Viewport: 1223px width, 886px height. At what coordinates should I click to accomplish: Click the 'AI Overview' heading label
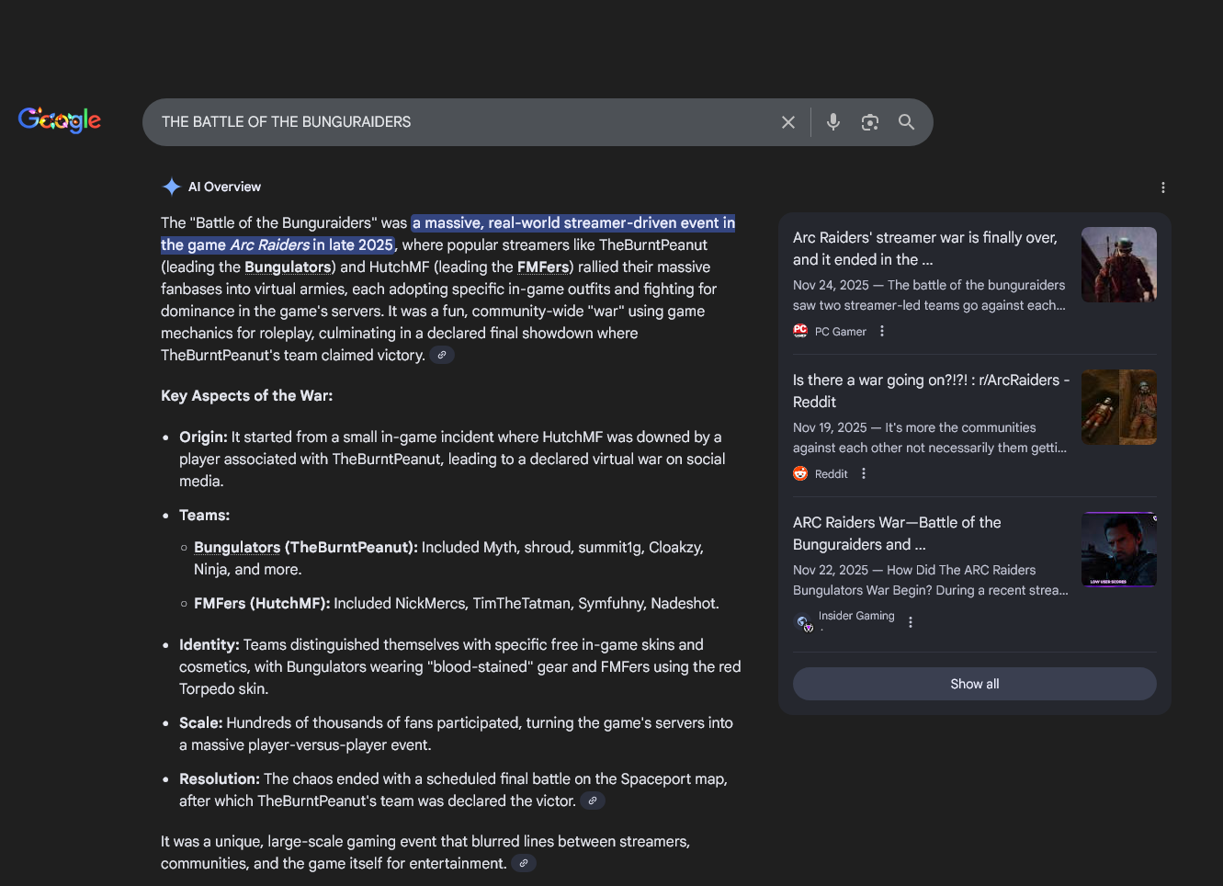coord(224,187)
